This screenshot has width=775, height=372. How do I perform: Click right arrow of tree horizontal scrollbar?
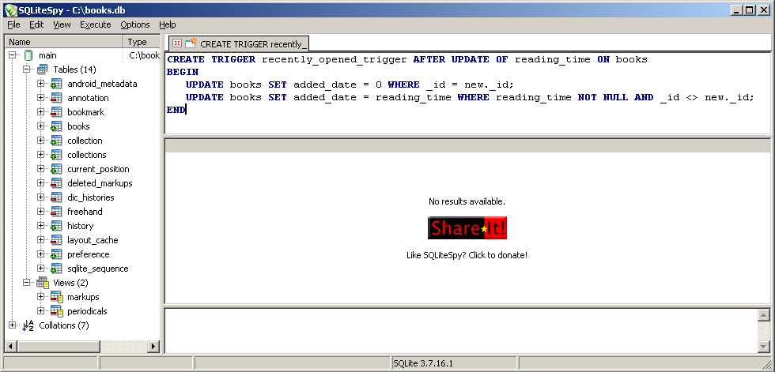click(154, 347)
